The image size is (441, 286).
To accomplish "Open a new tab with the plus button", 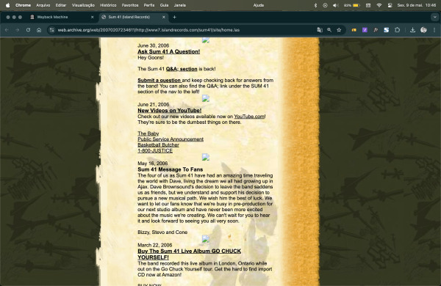I will click(x=174, y=17).
